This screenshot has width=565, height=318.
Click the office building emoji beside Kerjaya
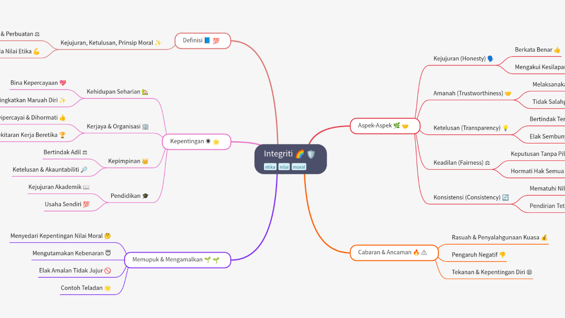click(x=146, y=126)
